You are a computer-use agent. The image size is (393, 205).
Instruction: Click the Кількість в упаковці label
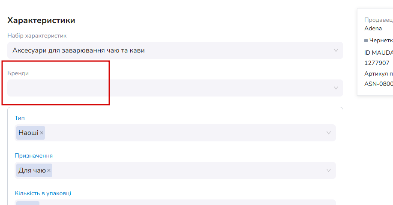pyautogui.click(x=43, y=193)
